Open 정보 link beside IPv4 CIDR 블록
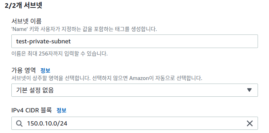This screenshot has width=269, height=133. click(x=61, y=110)
